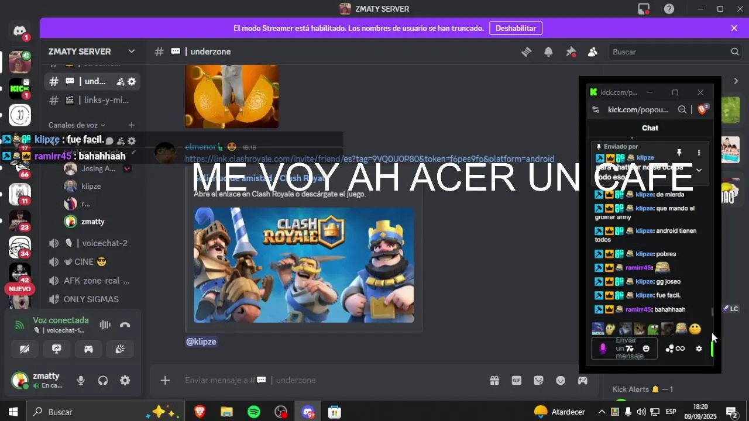Image resolution: width=749 pixels, height=421 pixels.
Task: Join the AFK-zone-real voice channel
Action: point(92,281)
